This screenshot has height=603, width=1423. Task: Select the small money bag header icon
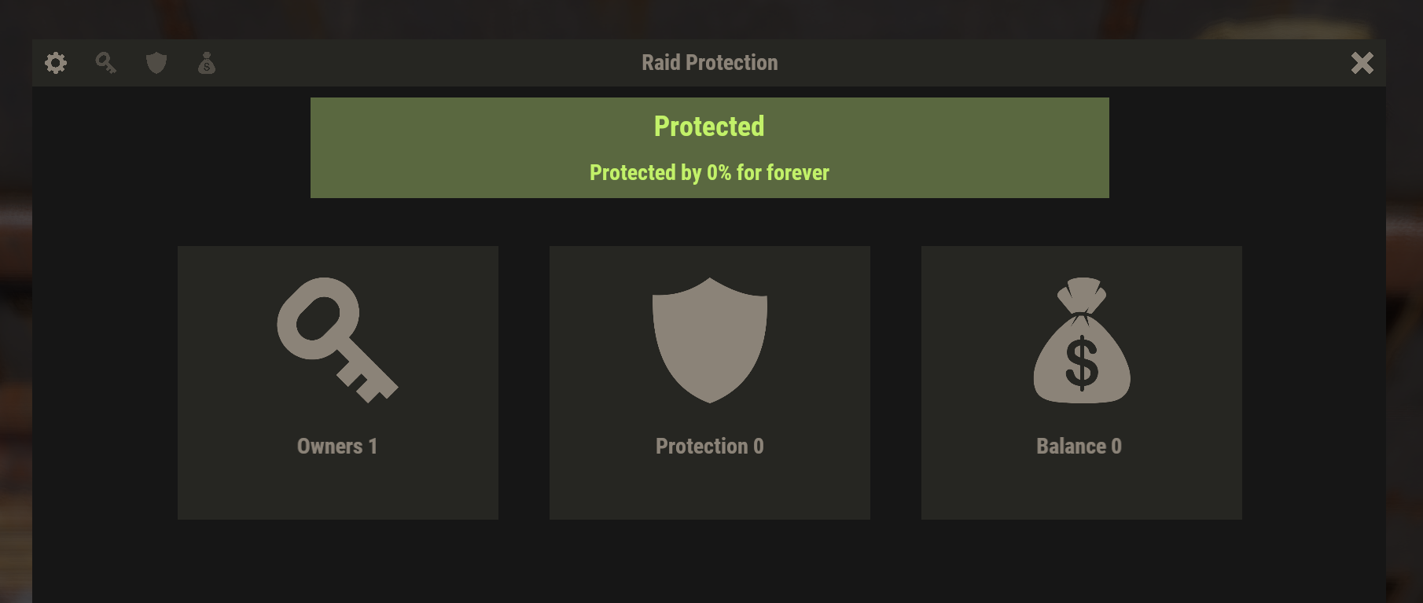(207, 63)
